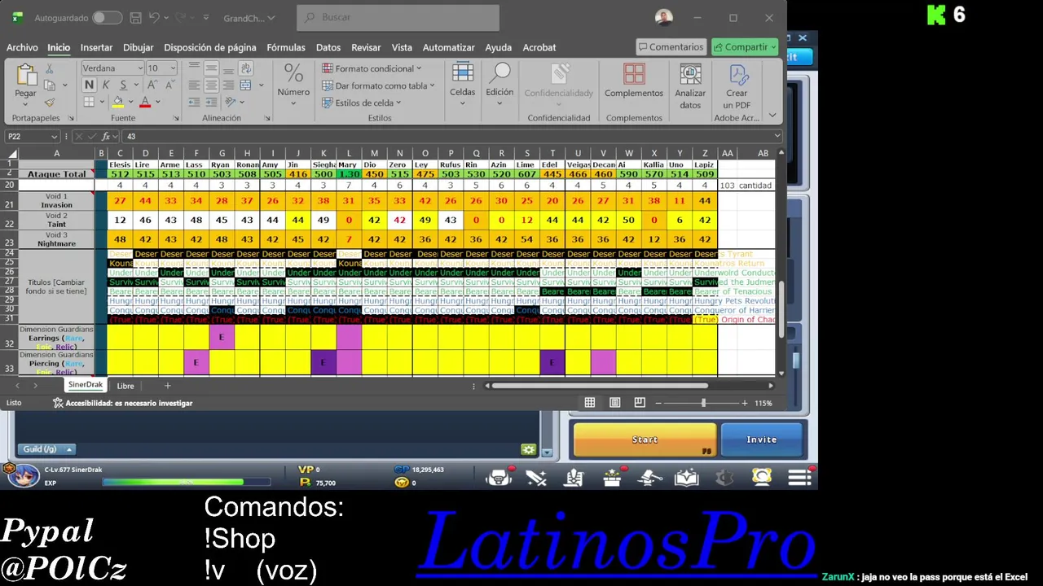This screenshot has height=586, width=1043.
Task: Click the zoom slider handle
Action: pyautogui.click(x=703, y=403)
